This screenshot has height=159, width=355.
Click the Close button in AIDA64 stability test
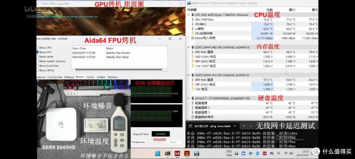(173, 142)
